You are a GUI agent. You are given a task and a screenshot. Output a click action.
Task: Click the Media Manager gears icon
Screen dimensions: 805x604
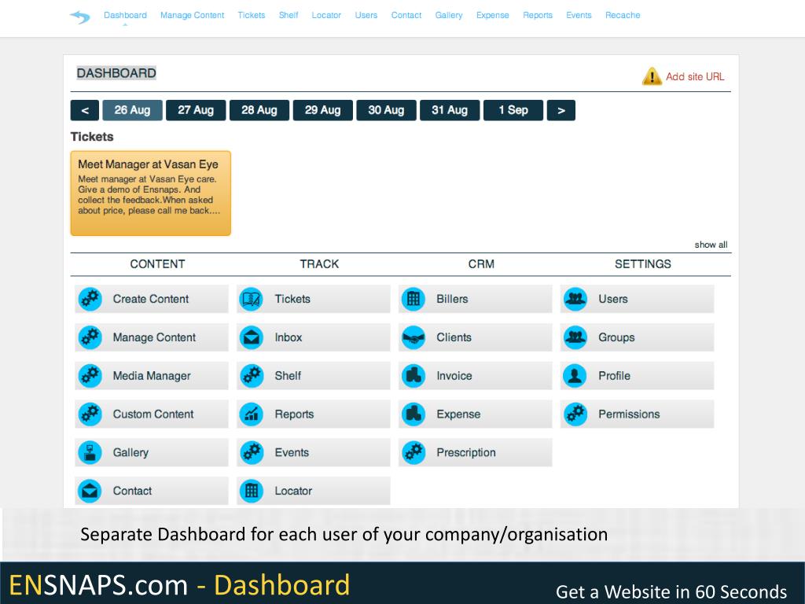click(x=90, y=376)
